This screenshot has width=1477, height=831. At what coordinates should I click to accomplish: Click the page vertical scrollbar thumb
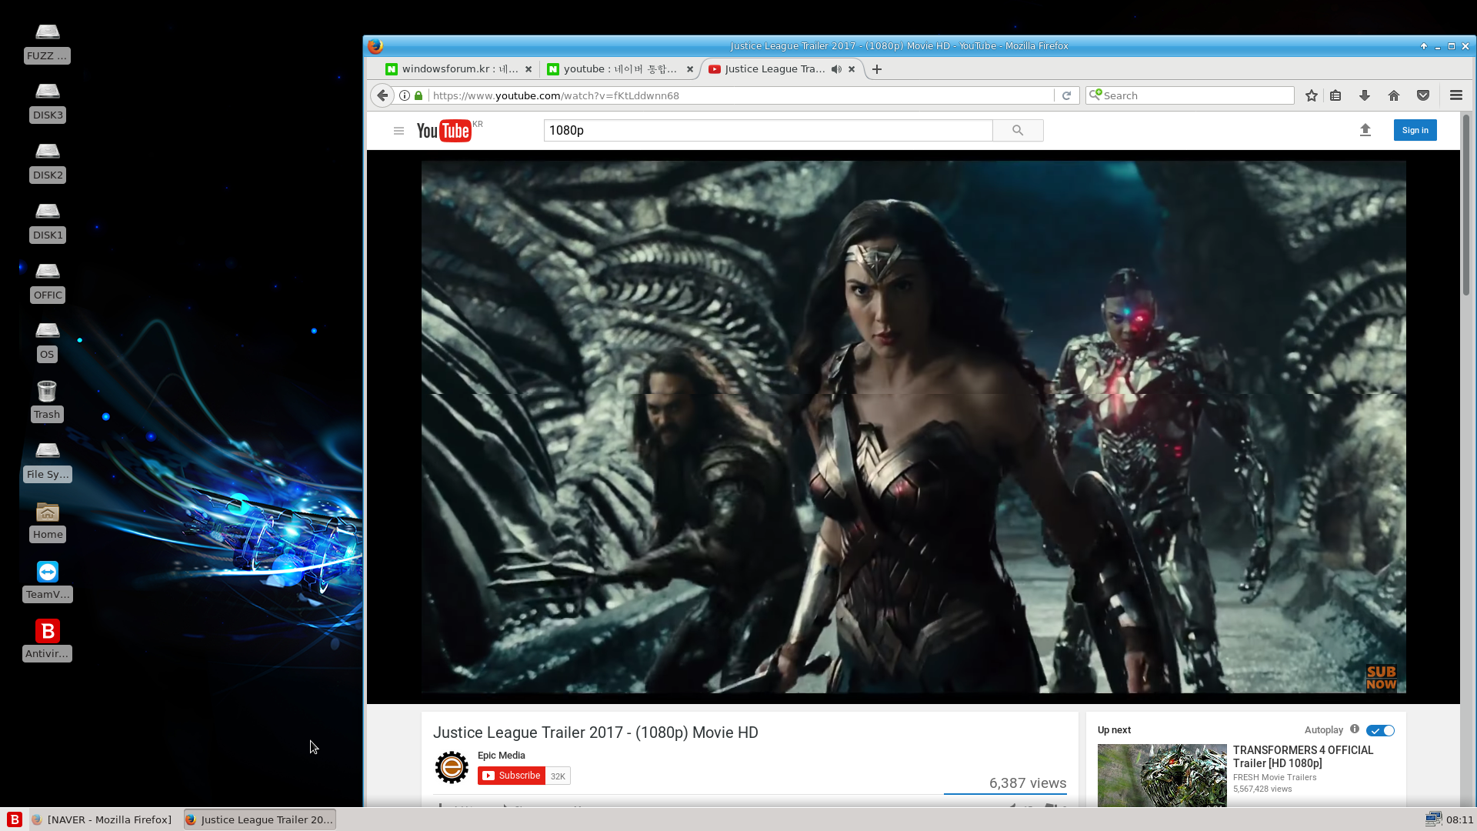pyautogui.click(x=1466, y=204)
